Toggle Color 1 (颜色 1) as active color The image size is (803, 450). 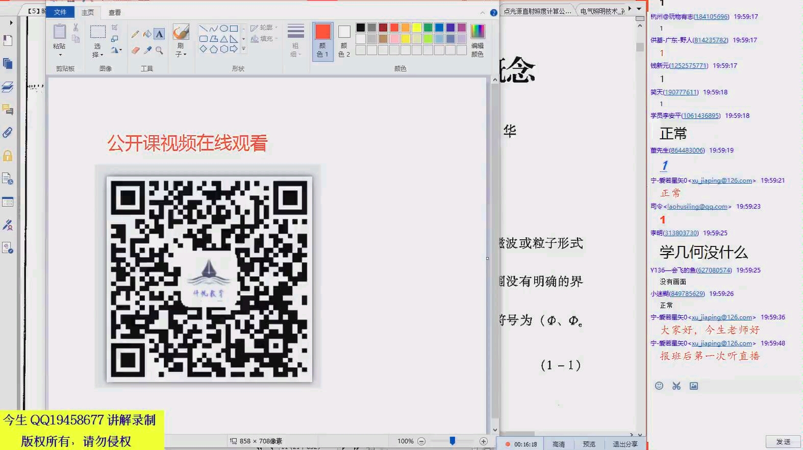click(322, 41)
